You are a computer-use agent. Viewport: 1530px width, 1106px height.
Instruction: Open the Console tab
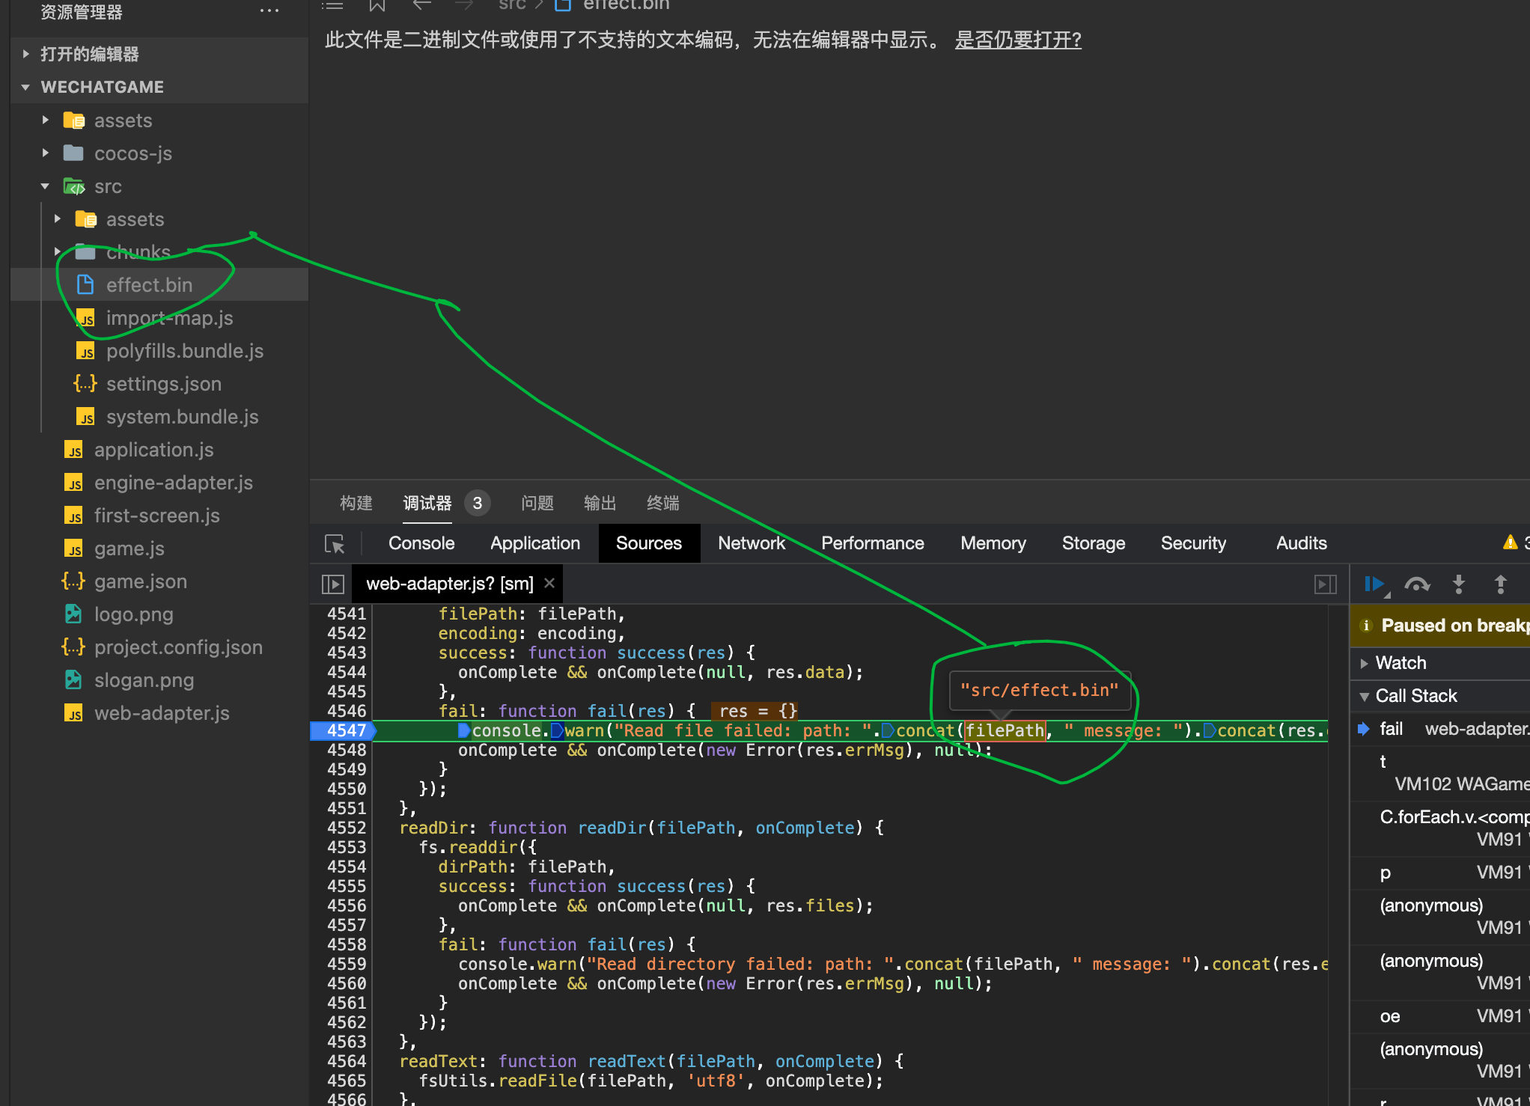click(421, 543)
